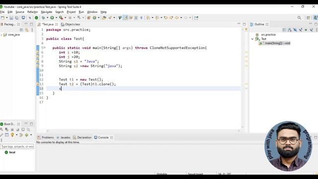Click the Save toolbar icon
This screenshot has width=318, height=179.
(x=11, y=18)
